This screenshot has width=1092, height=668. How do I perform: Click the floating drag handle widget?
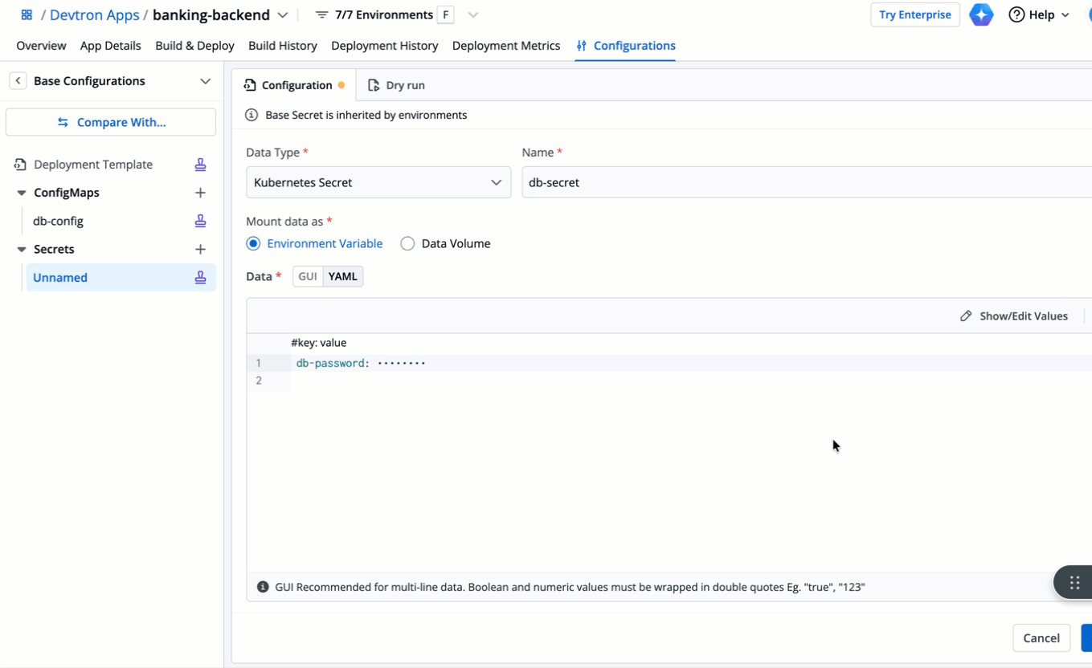tap(1074, 583)
